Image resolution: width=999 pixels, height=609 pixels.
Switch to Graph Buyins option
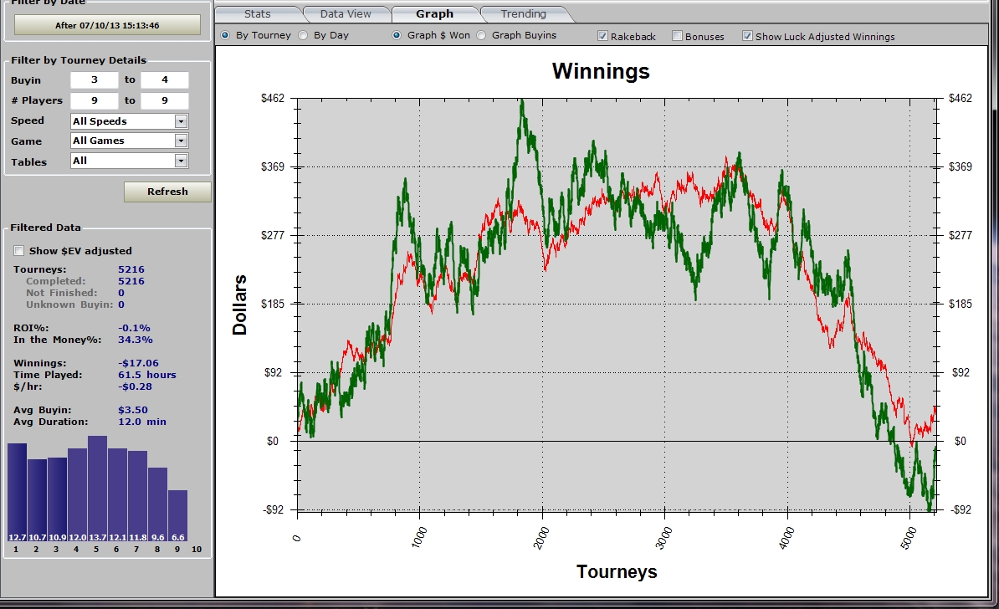pyautogui.click(x=481, y=36)
